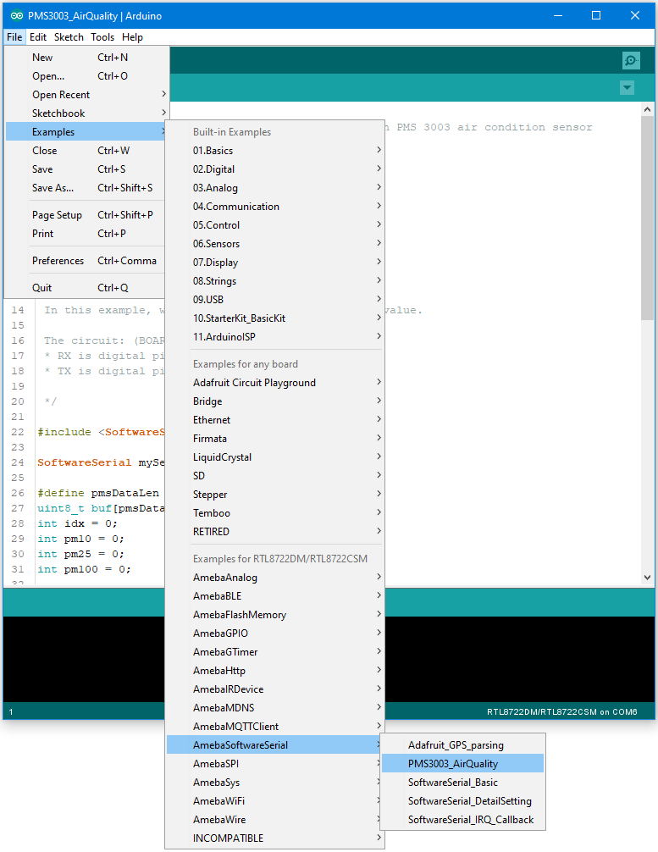Open Ethernet examples submenu
This screenshot has width=658, height=852.
[274, 420]
